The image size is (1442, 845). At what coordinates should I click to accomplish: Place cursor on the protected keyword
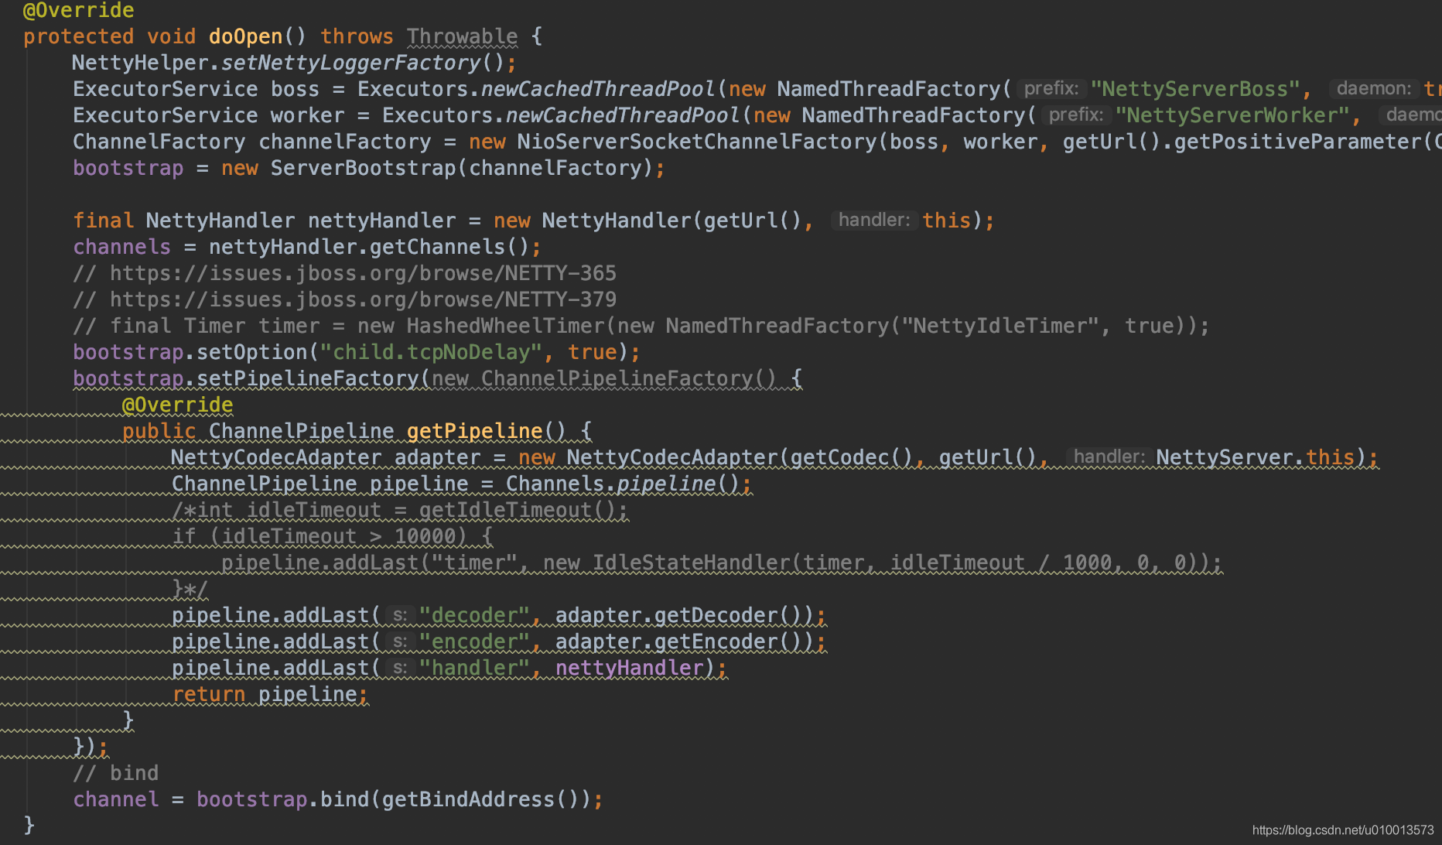click(78, 36)
